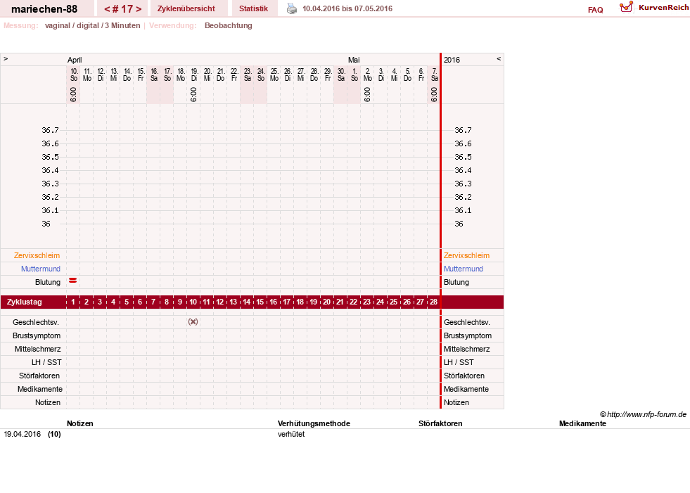Select the 7. Sa date column header
Screen dimensions: 690x493
click(435, 75)
